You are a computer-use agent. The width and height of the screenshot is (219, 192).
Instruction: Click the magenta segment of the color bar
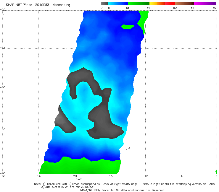(205, 4)
